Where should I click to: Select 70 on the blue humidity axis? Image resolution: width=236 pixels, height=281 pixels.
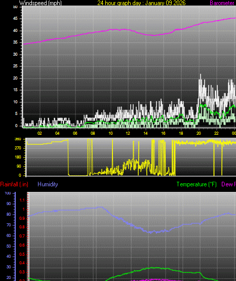pyautogui.click(x=9, y=225)
